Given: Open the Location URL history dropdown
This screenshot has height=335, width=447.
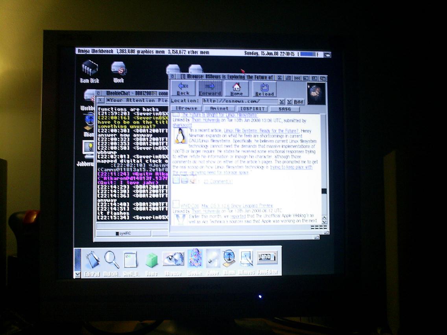Looking at the screenshot, I should pos(282,102).
